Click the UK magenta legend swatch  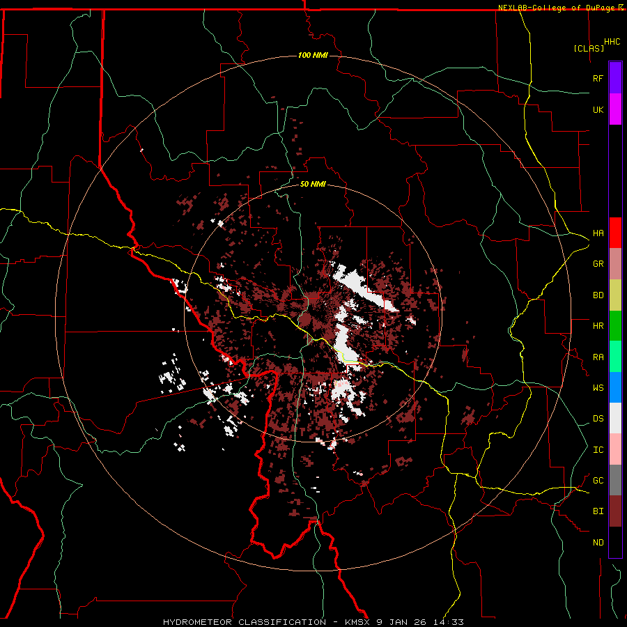pos(615,109)
